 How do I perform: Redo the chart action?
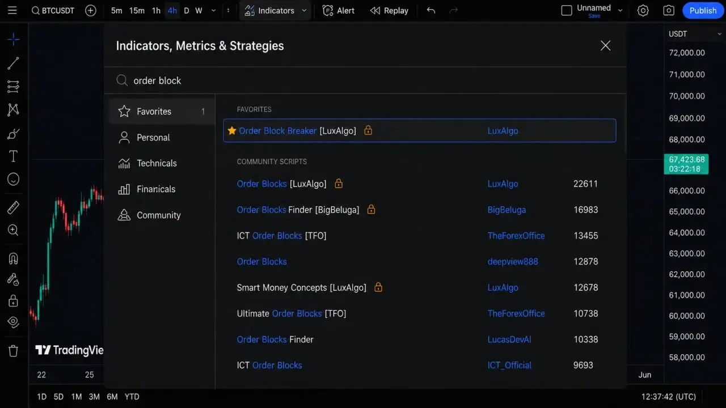[x=453, y=11]
